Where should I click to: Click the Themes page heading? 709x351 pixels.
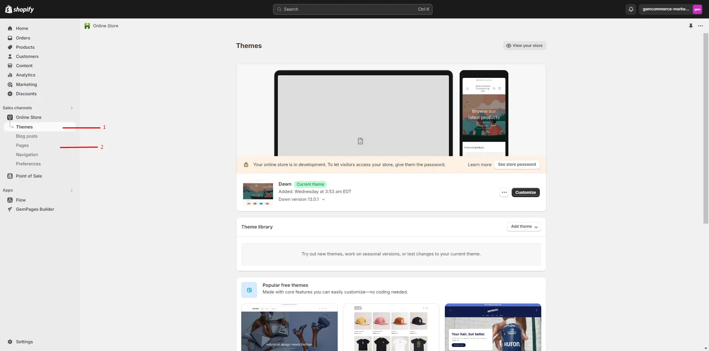(x=249, y=46)
